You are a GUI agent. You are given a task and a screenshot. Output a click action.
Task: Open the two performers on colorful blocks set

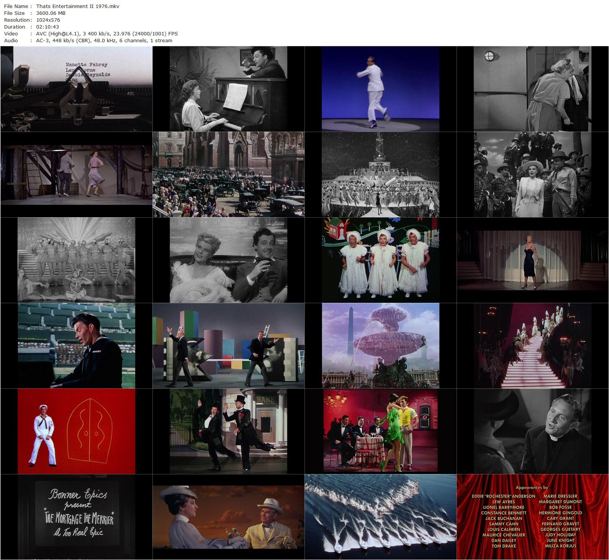click(228, 346)
